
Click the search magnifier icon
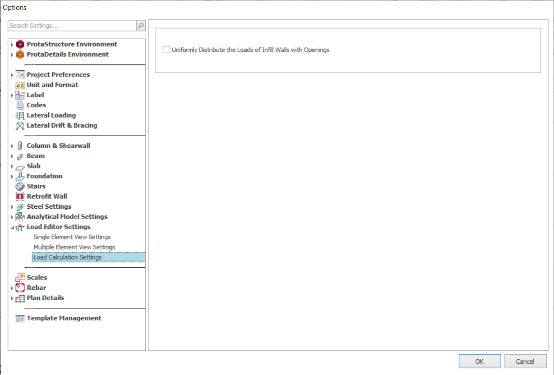pyautogui.click(x=141, y=26)
